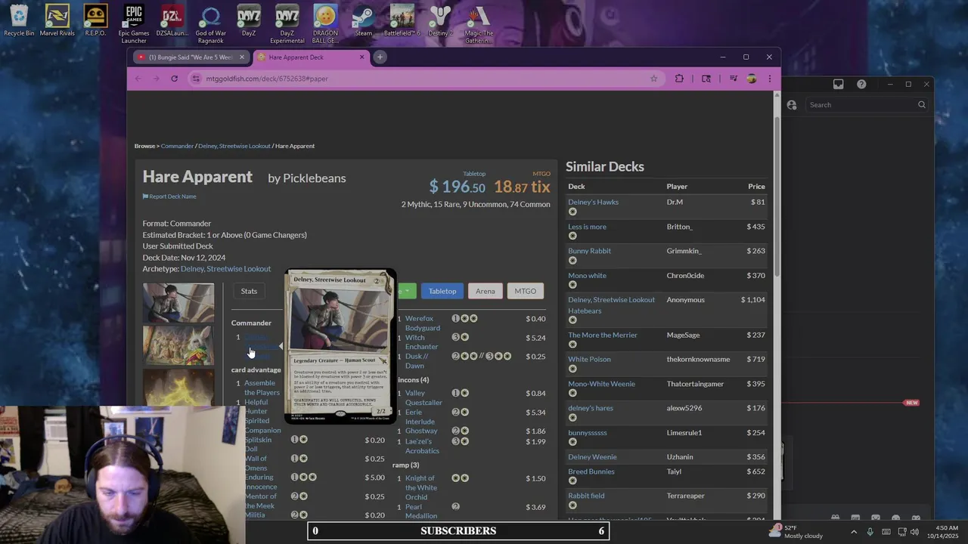This screenshot has height=544, width=968.
Task: Open the media controls icon in Chrome toolbar
Action: pyautogui.click(x=733, y=79)
